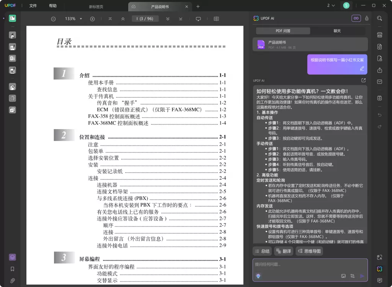Open the protect PDF lock-file icon
392x287 pixels.
coord(379,58)
